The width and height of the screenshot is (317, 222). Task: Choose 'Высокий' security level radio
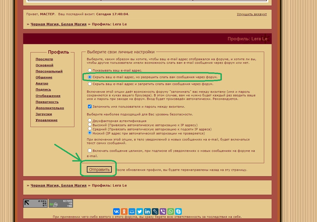[x=90, y=125]
